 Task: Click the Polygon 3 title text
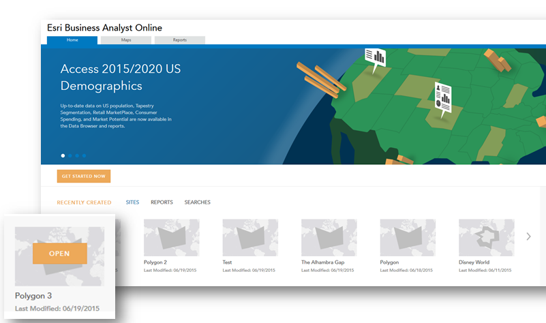click(33, 296)
